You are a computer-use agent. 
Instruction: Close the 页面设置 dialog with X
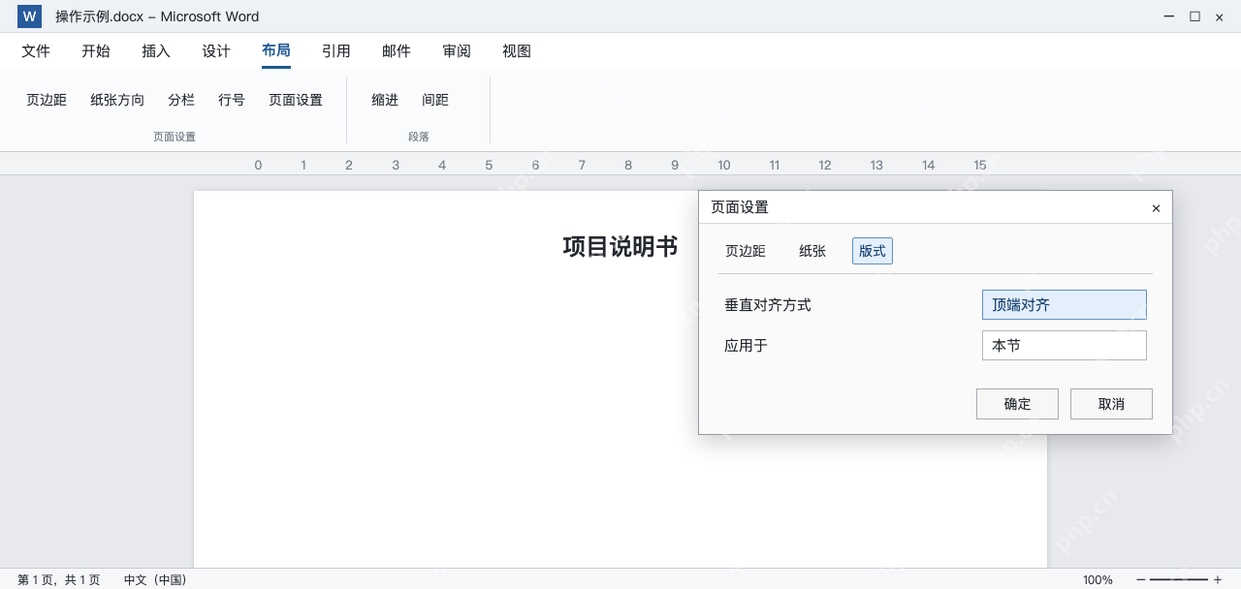click(x=1156, y=208)
